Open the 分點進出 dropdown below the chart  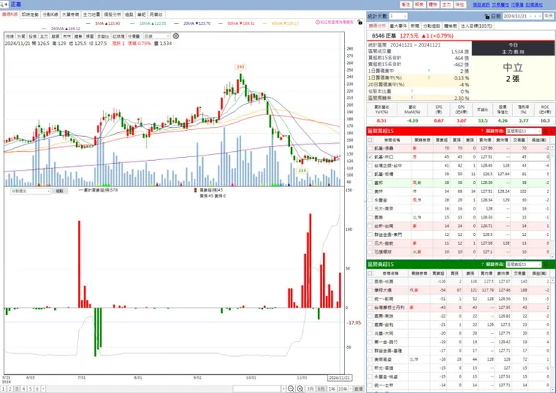pos(31,191)
